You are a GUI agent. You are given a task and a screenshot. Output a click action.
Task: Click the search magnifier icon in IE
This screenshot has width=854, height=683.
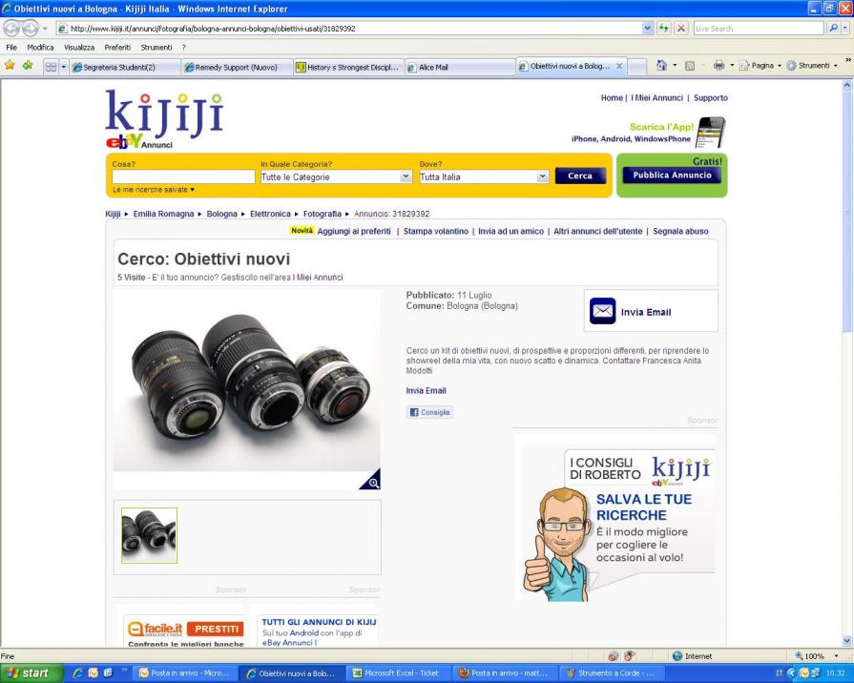(832, 29)
